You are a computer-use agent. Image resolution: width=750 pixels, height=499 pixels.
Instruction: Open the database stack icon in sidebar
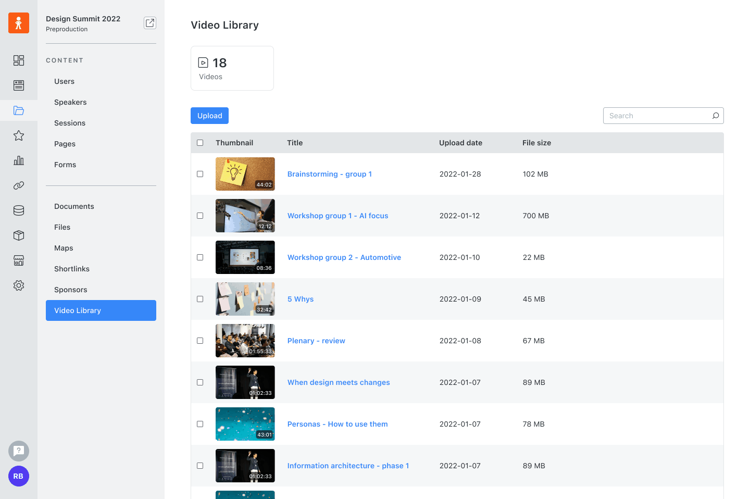coord(19,210)
